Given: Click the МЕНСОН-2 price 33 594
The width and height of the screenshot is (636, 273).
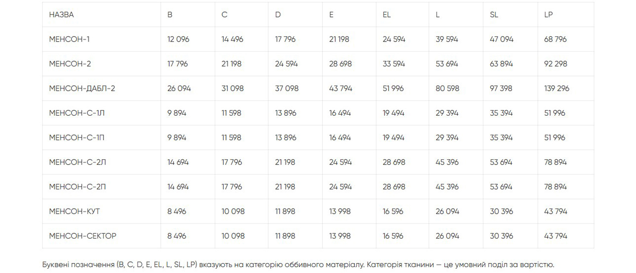Looking at the screenshot, I should pyautogui.click(x=394, y=64).
